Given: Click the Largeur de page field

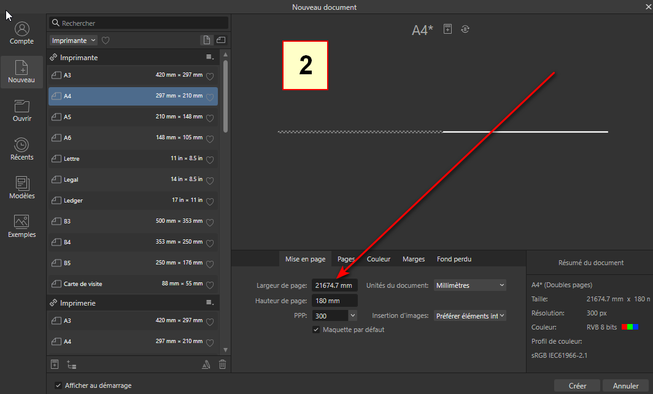Looking at the screenshot, I should point(334,285).
